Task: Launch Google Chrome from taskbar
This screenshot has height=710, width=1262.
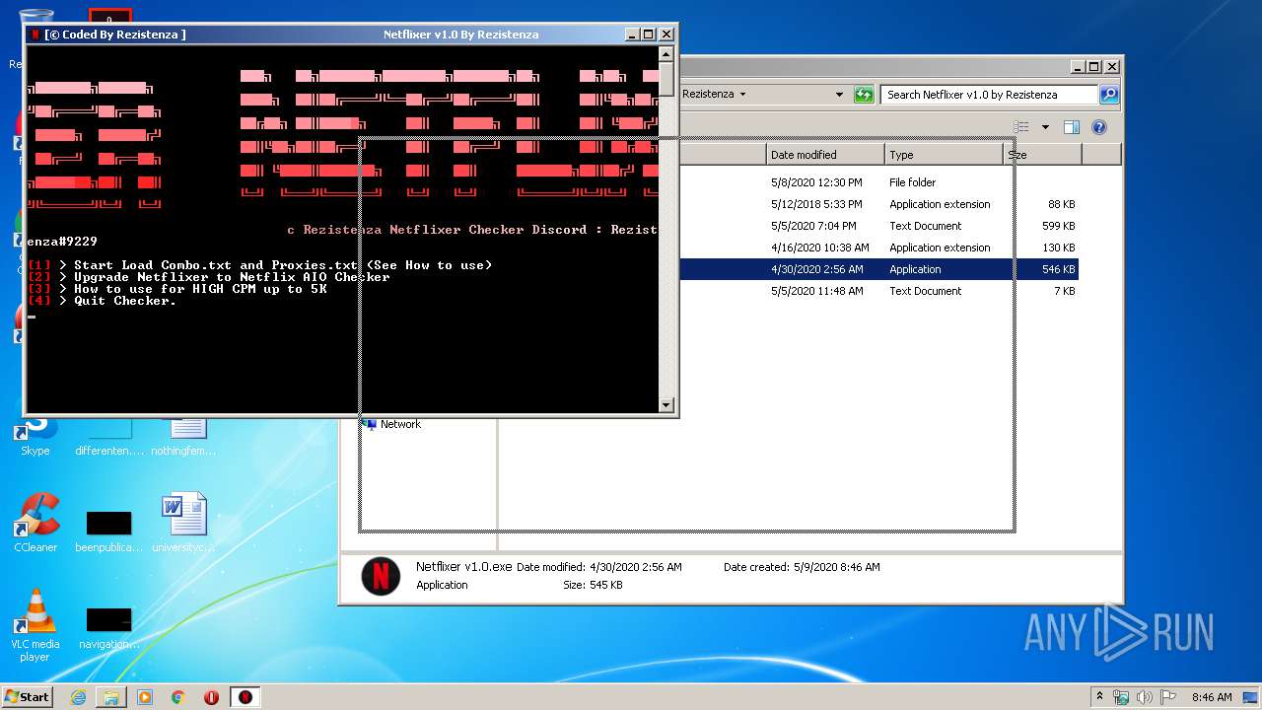Action: tap(178, 697)
